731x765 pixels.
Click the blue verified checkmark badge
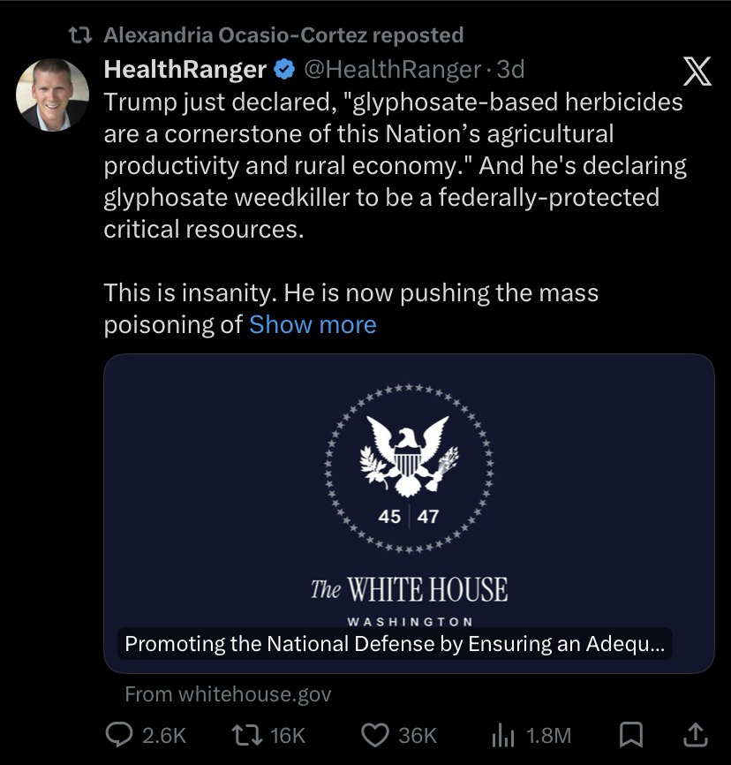[x=284, y=69]
